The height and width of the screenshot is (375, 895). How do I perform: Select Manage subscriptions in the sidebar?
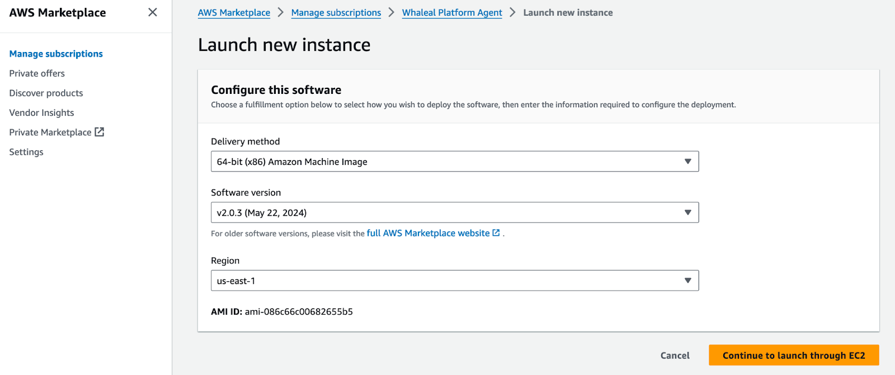tap(56, 54)
